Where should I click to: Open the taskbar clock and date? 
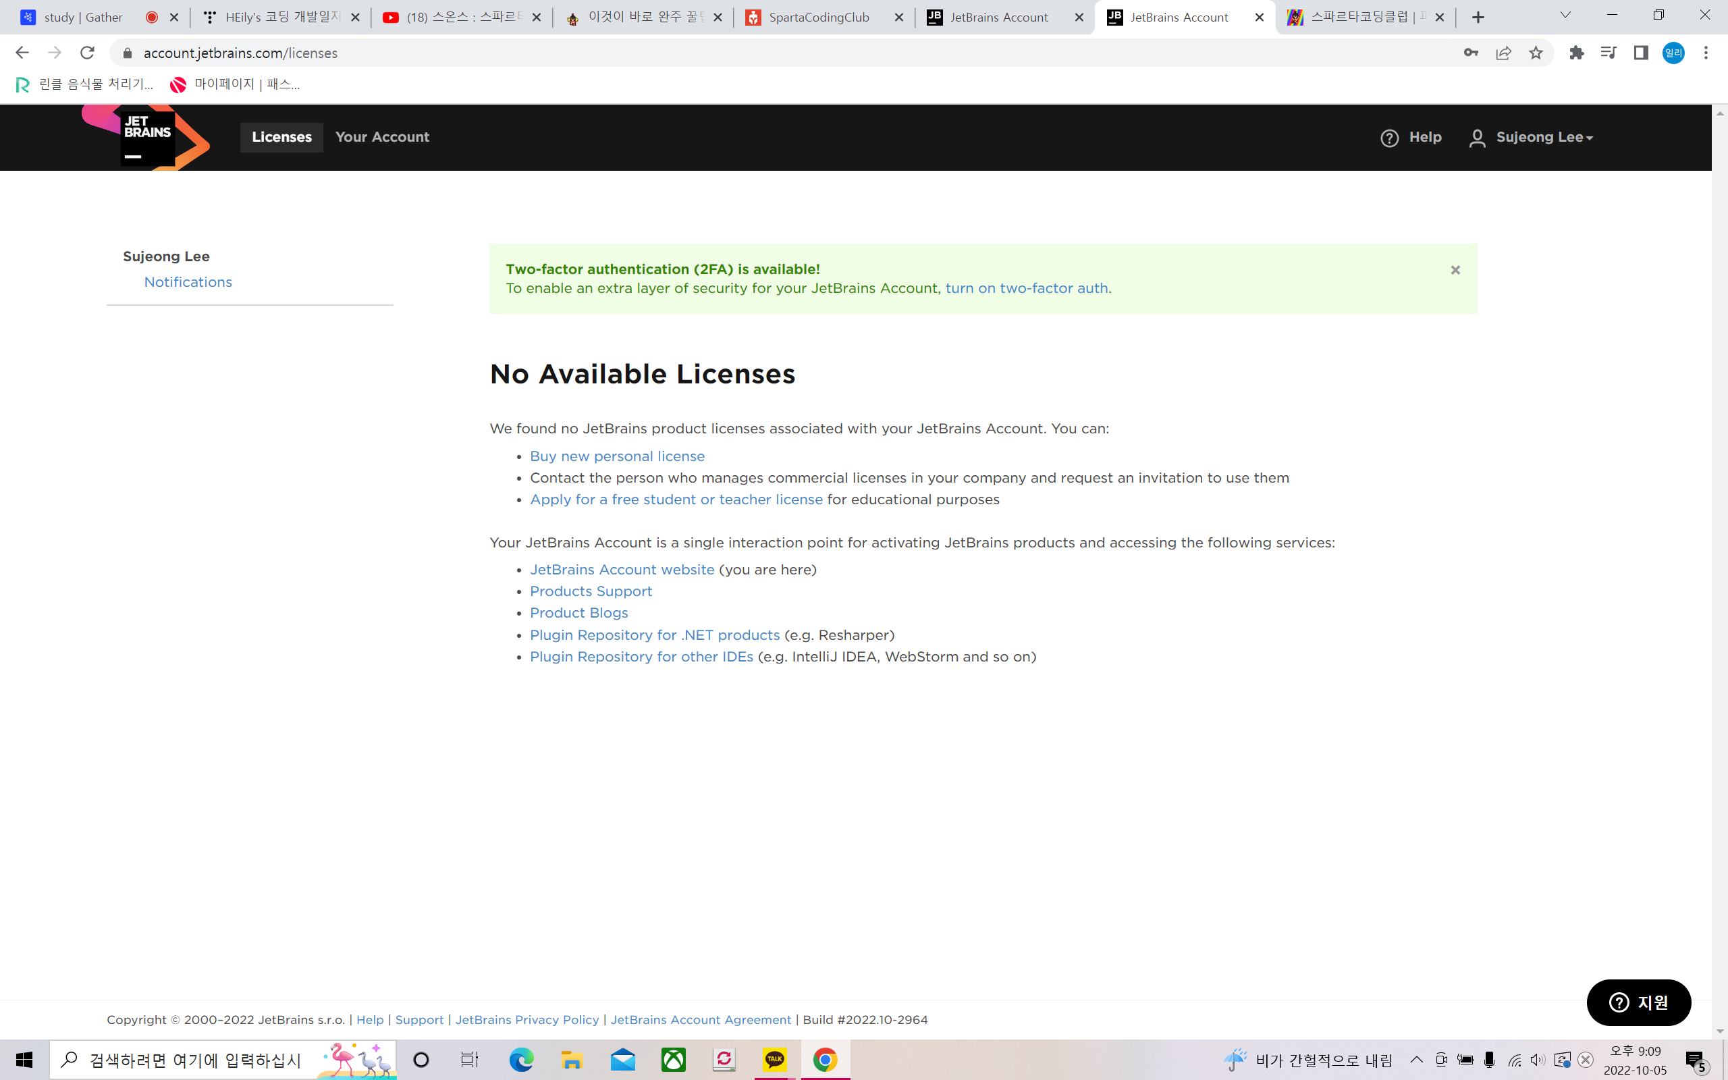(1635, 1060)
